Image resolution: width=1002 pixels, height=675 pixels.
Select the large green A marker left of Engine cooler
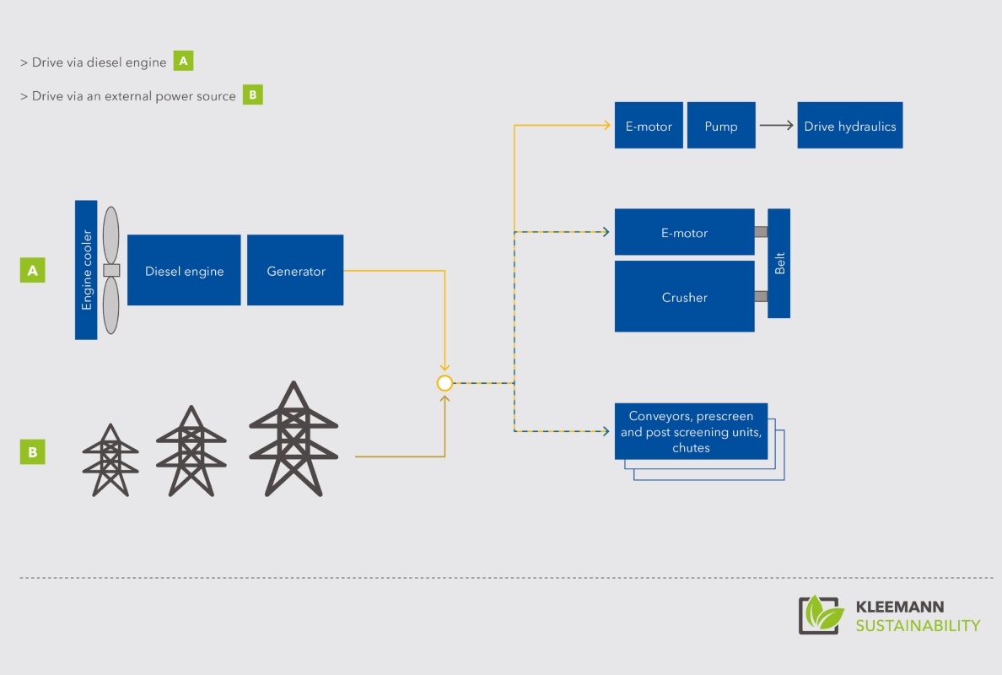pos(33,270)
